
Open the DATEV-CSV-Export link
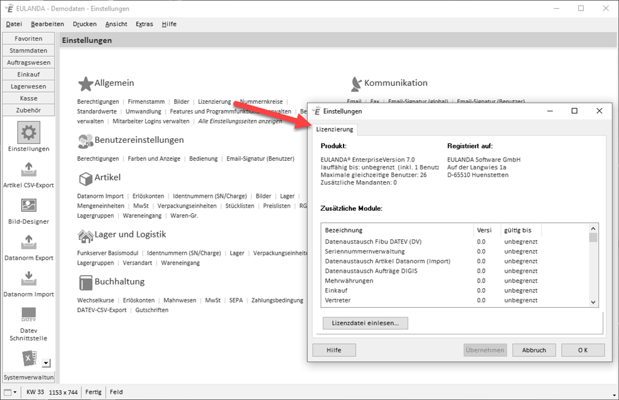click(102, 310)
